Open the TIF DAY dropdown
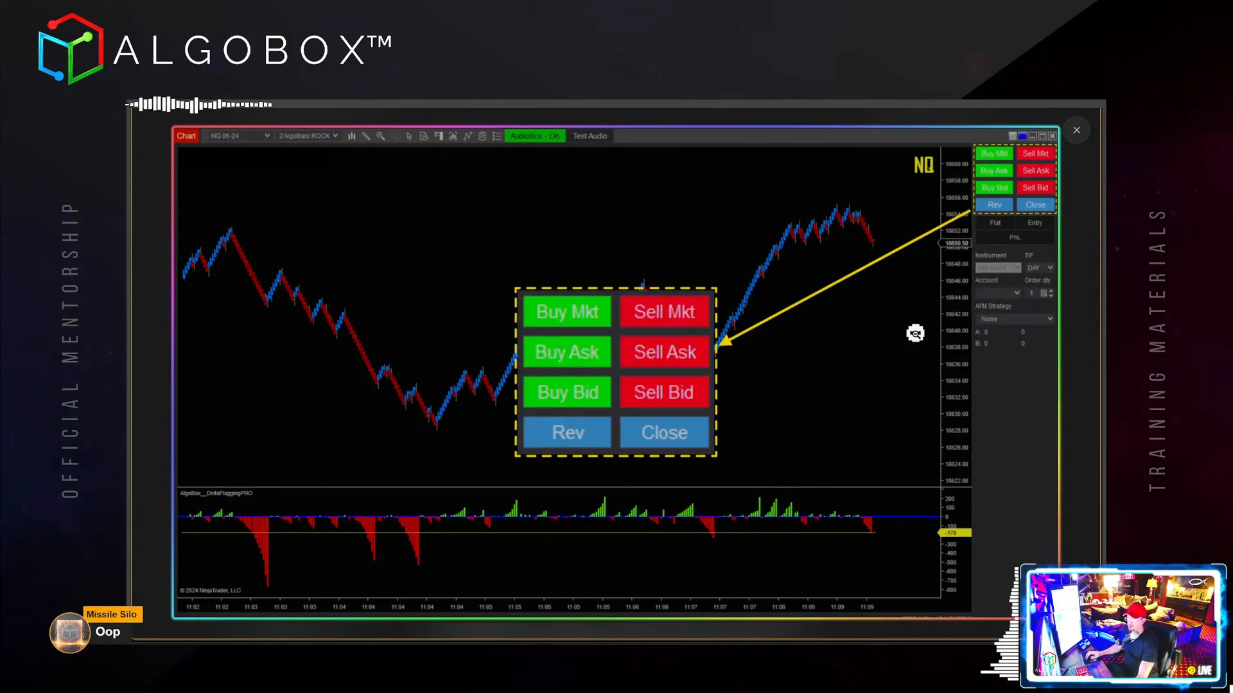 click(x=1039, y=268)
